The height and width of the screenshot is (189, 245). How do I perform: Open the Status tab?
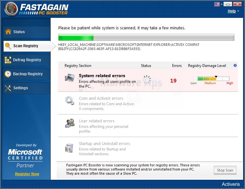point(26,32)
